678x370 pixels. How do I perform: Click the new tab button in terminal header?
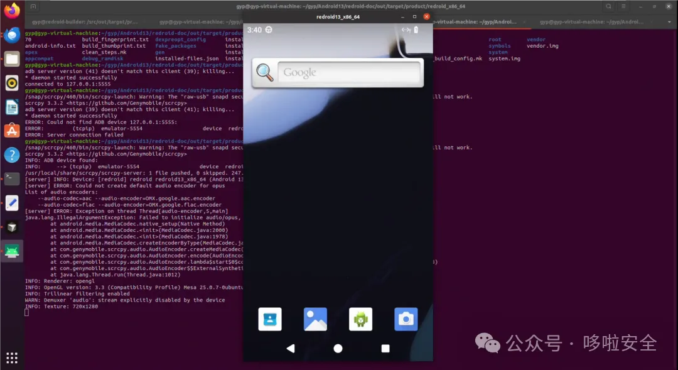(33, 6)
